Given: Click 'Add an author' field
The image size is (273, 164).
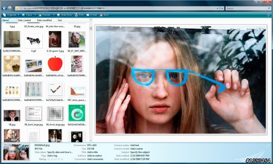Looking at the screenshot, I should [x=95, y=155].
